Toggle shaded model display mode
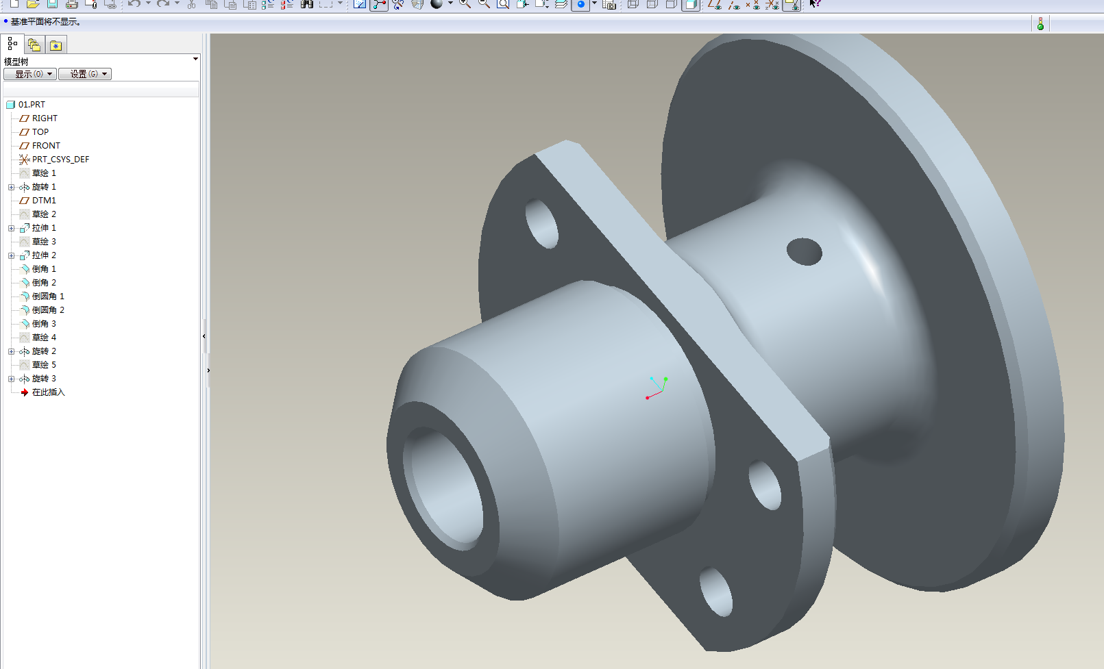Image resolution: width=1104 pixels, height=669 pixels. 691,5
